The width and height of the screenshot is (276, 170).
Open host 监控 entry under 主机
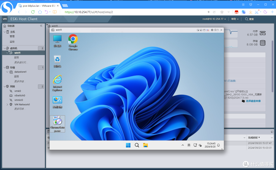click(x=12, y=42)
